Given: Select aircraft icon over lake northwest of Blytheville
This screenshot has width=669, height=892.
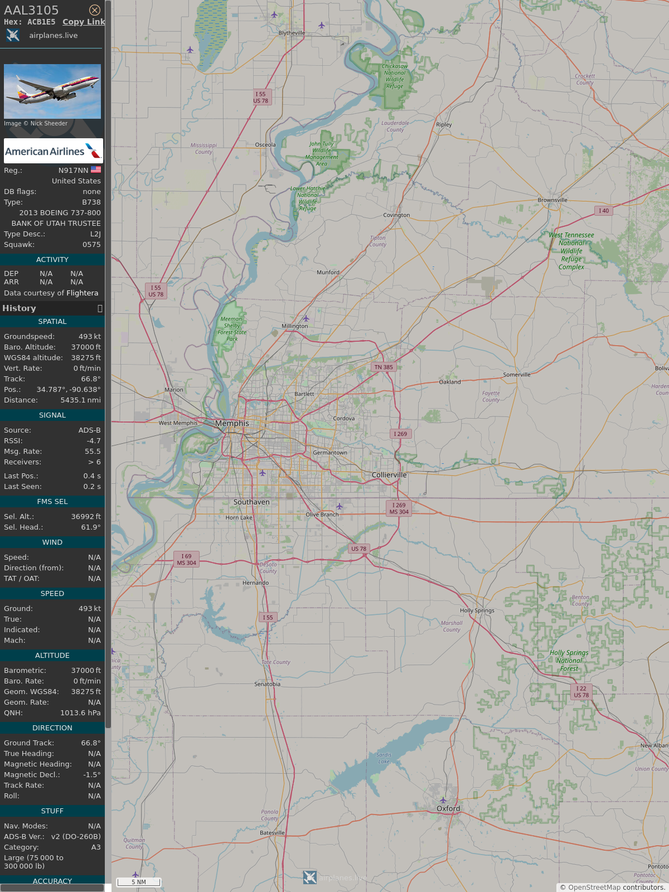Looking at the screenshot, I should click(190, 50).
